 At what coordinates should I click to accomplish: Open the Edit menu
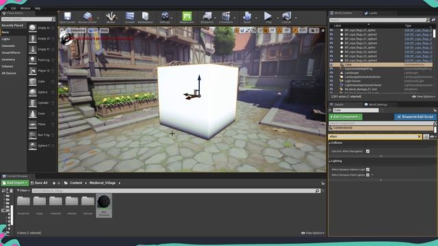(x=14, y=8)
